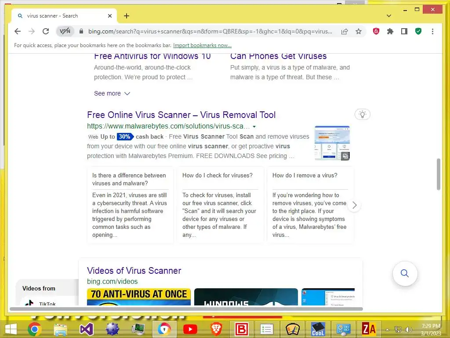Select card about viruses and malware difference

pyautogui.click(x=130, y=205)
